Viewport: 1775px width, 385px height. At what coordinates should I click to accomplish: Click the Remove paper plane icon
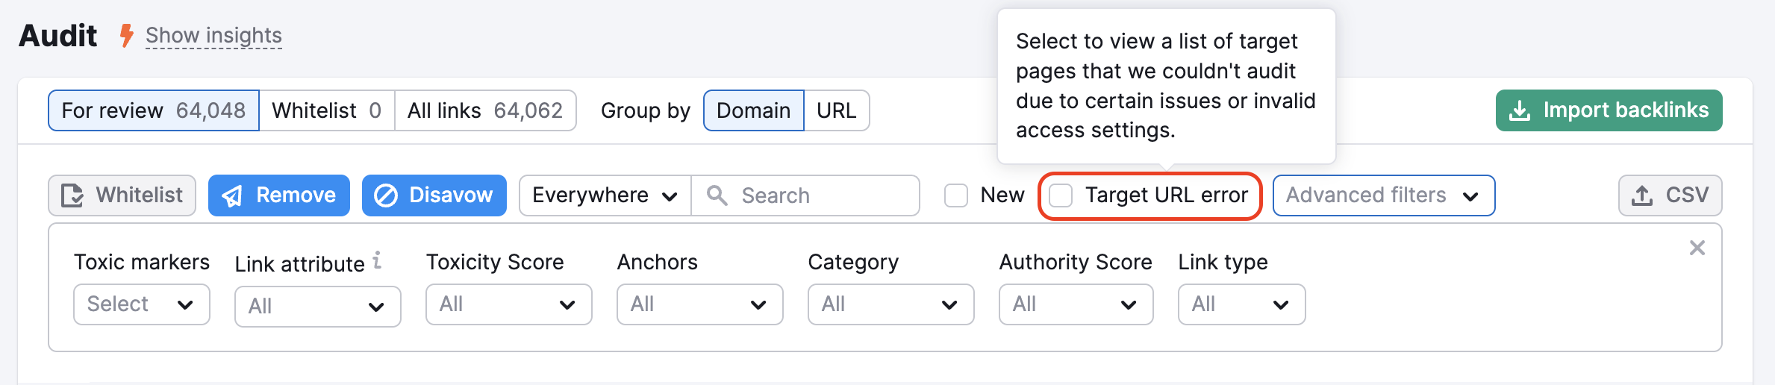click(x=232, y=195)
